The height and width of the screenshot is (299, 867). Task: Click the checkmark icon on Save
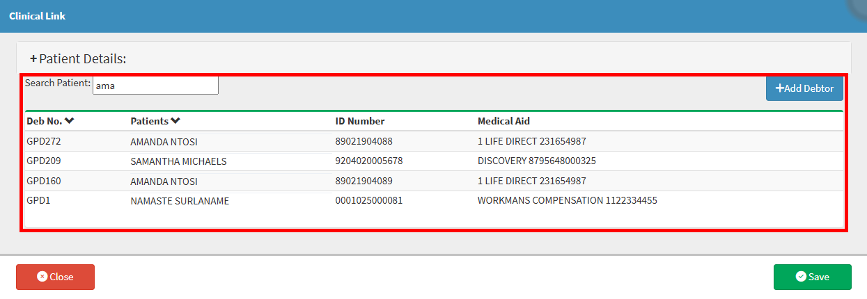click(x=800, y=277)
